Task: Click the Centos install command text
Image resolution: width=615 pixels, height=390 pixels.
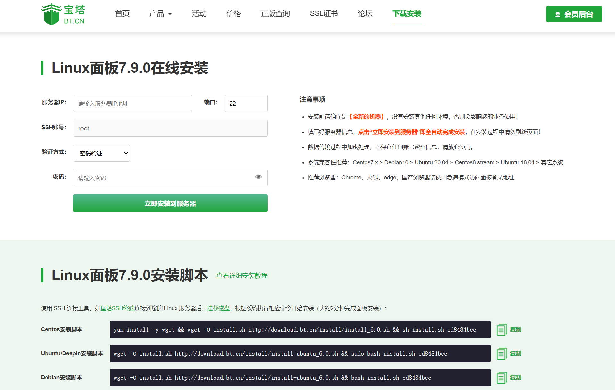Action: click(x=295, y=330)
